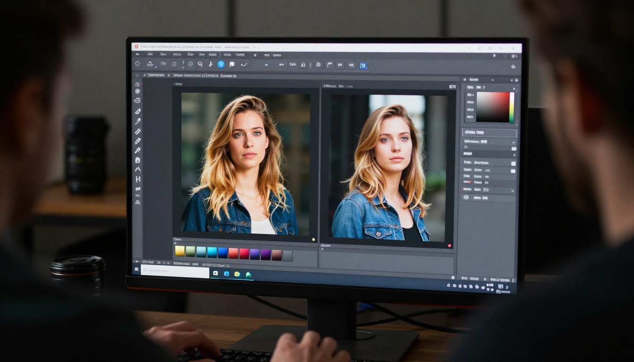The height and width of the screenshot is (362, 634).
Task: Expand the chevron arrow on dark panel row
Action: (513, 155)
